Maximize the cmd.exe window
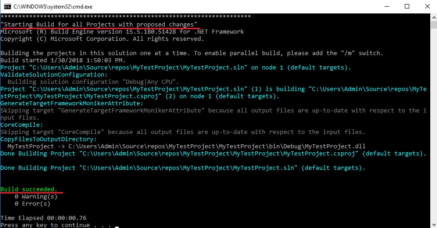437x228 pixels. (407, 6)
